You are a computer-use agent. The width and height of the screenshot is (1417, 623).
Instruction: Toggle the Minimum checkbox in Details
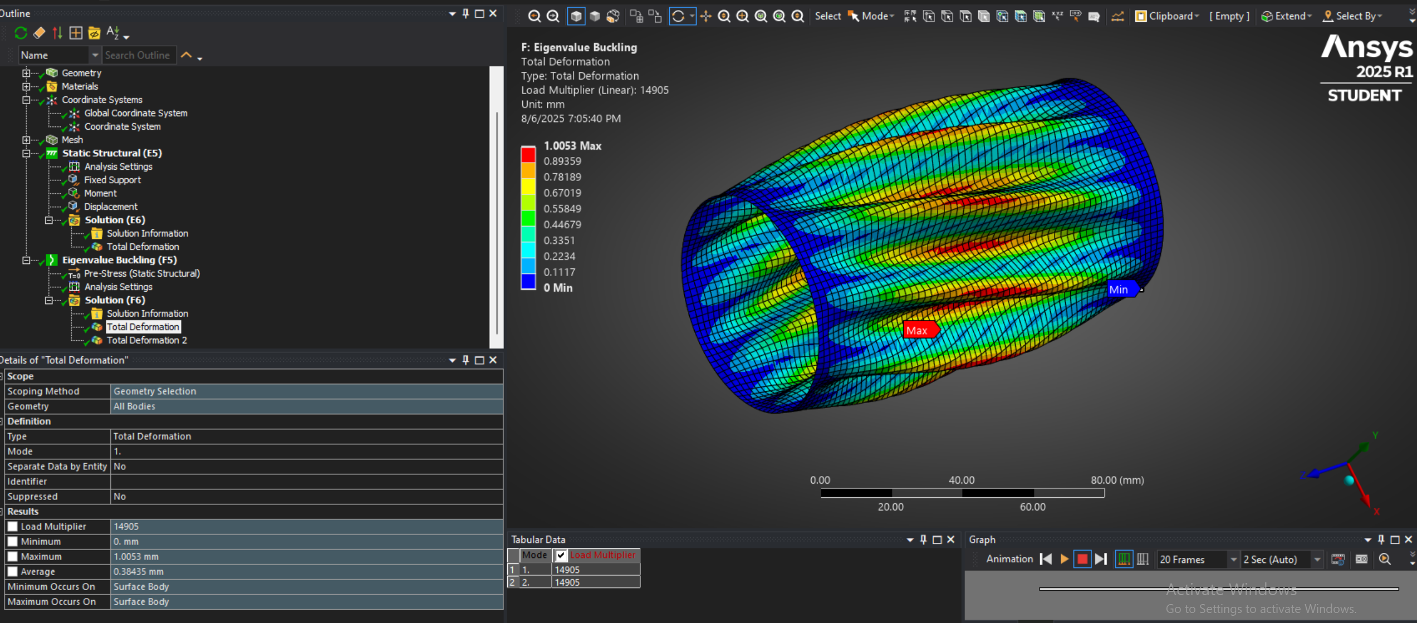pyautogui.click(x=13, y=541)
